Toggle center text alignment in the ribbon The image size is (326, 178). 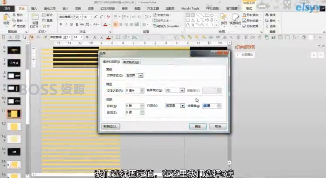121,24
